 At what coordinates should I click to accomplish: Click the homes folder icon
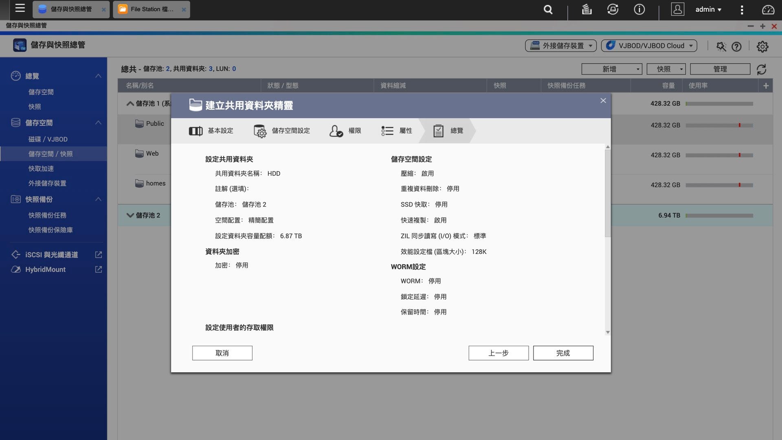[139, 183]
